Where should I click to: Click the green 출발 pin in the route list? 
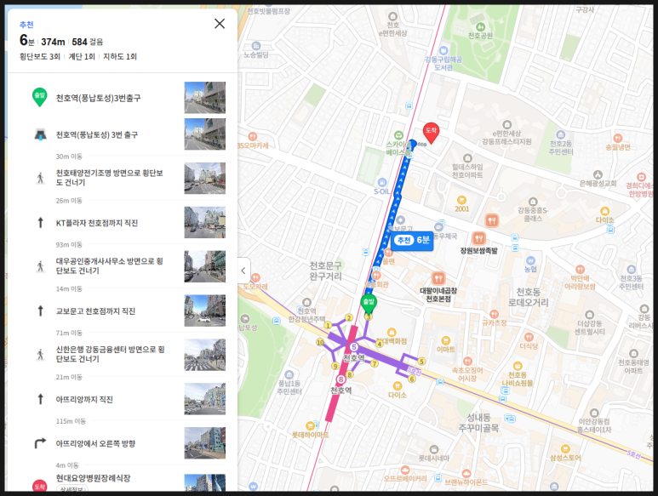point(40,97)
